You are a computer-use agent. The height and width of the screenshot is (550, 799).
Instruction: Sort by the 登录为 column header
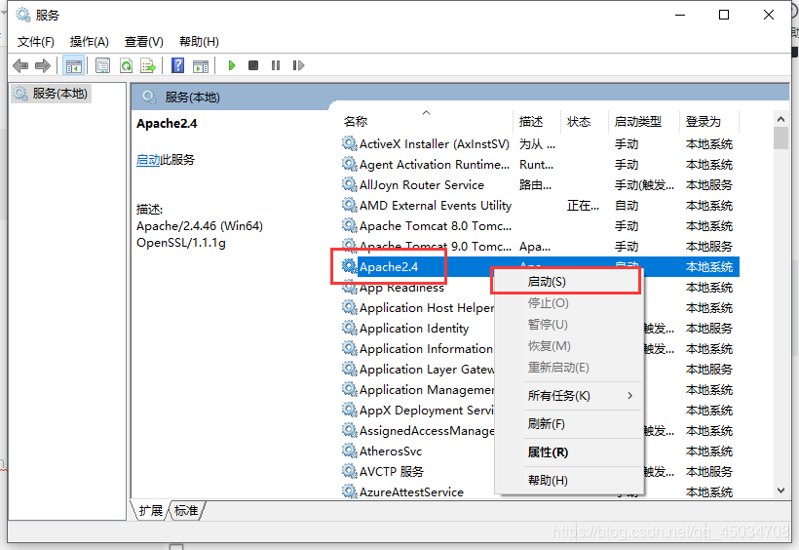[709, 122]
